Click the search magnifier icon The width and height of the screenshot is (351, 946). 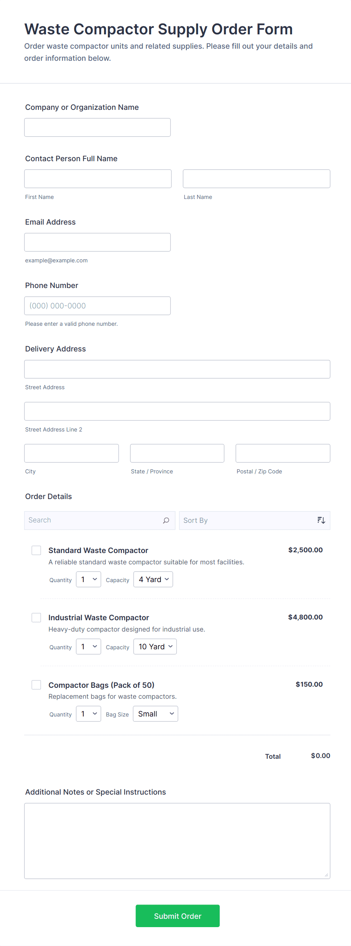[166, 521]
